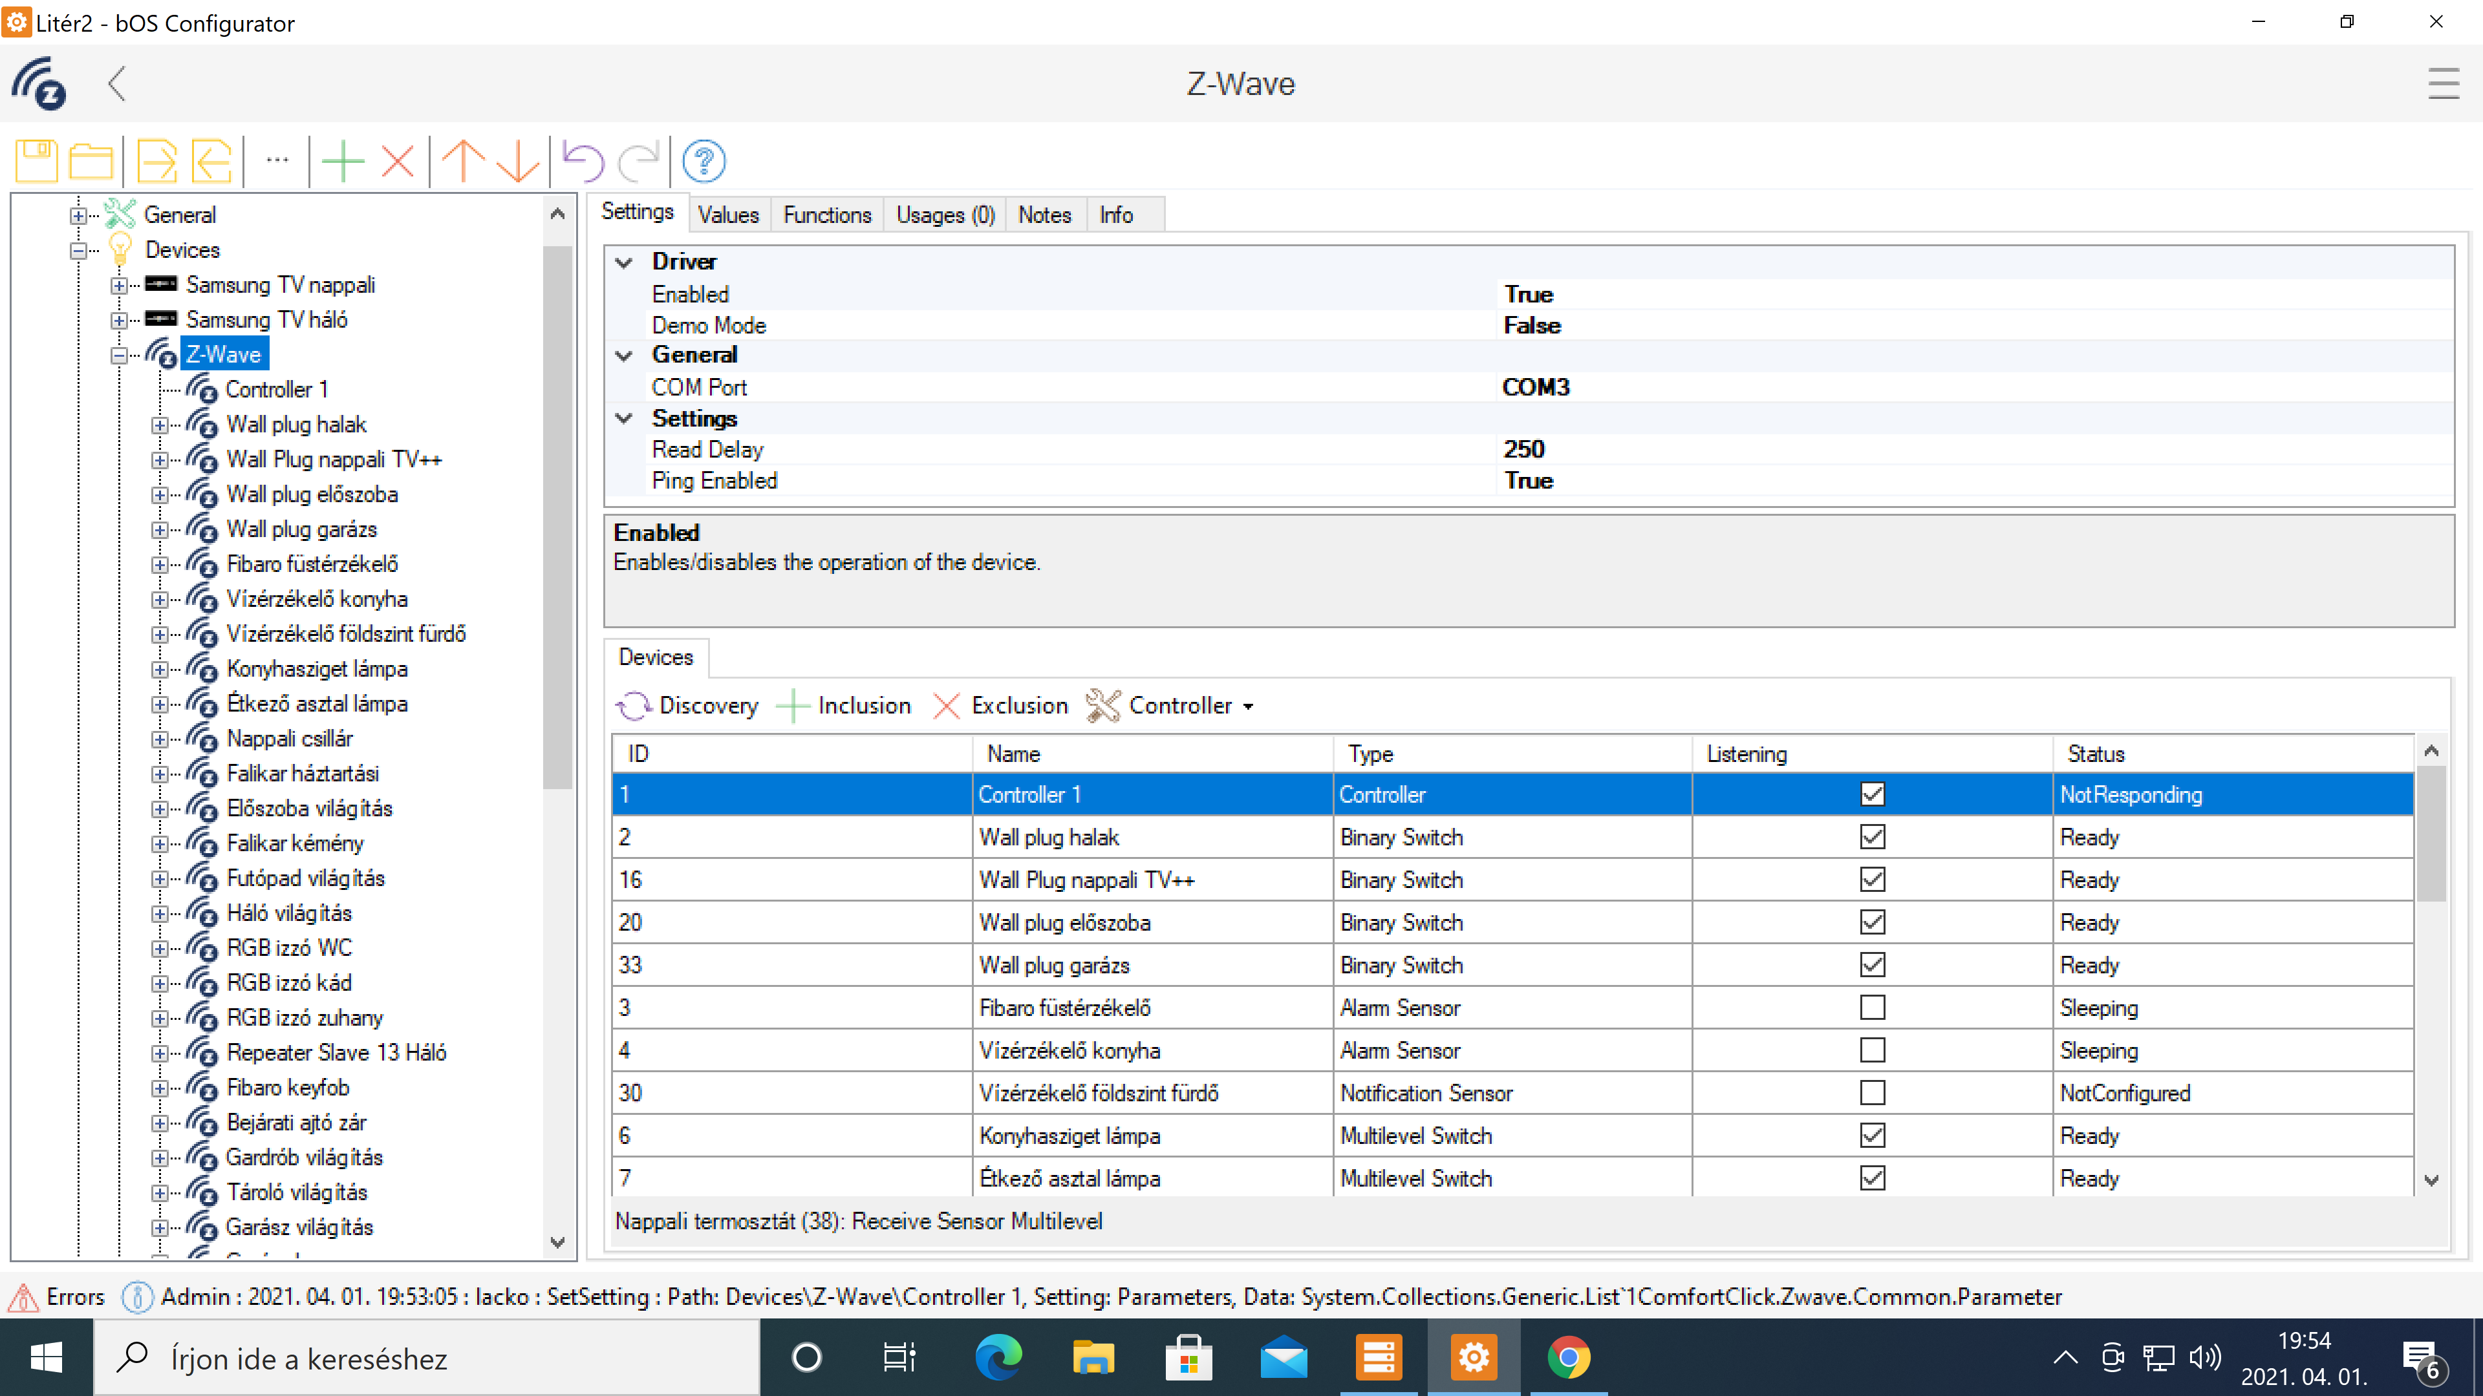Toggle Listening checkbox for Vízérzékelő földszint fürdő
Image resolution: width=2483 pixels, height=1396 pixels.
pyautogui.click(x=1872, y=1092)
